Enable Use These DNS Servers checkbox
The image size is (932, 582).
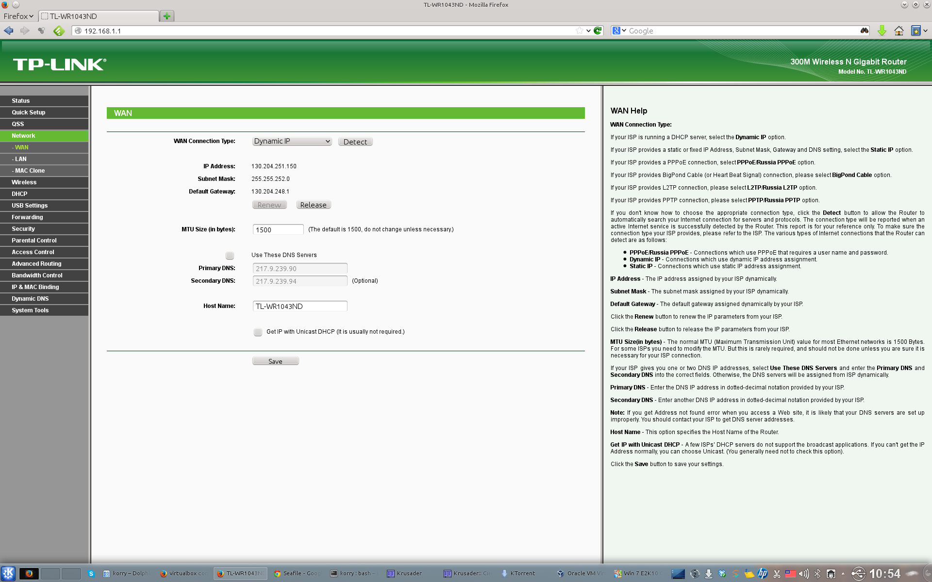click(x=230, y=255)
